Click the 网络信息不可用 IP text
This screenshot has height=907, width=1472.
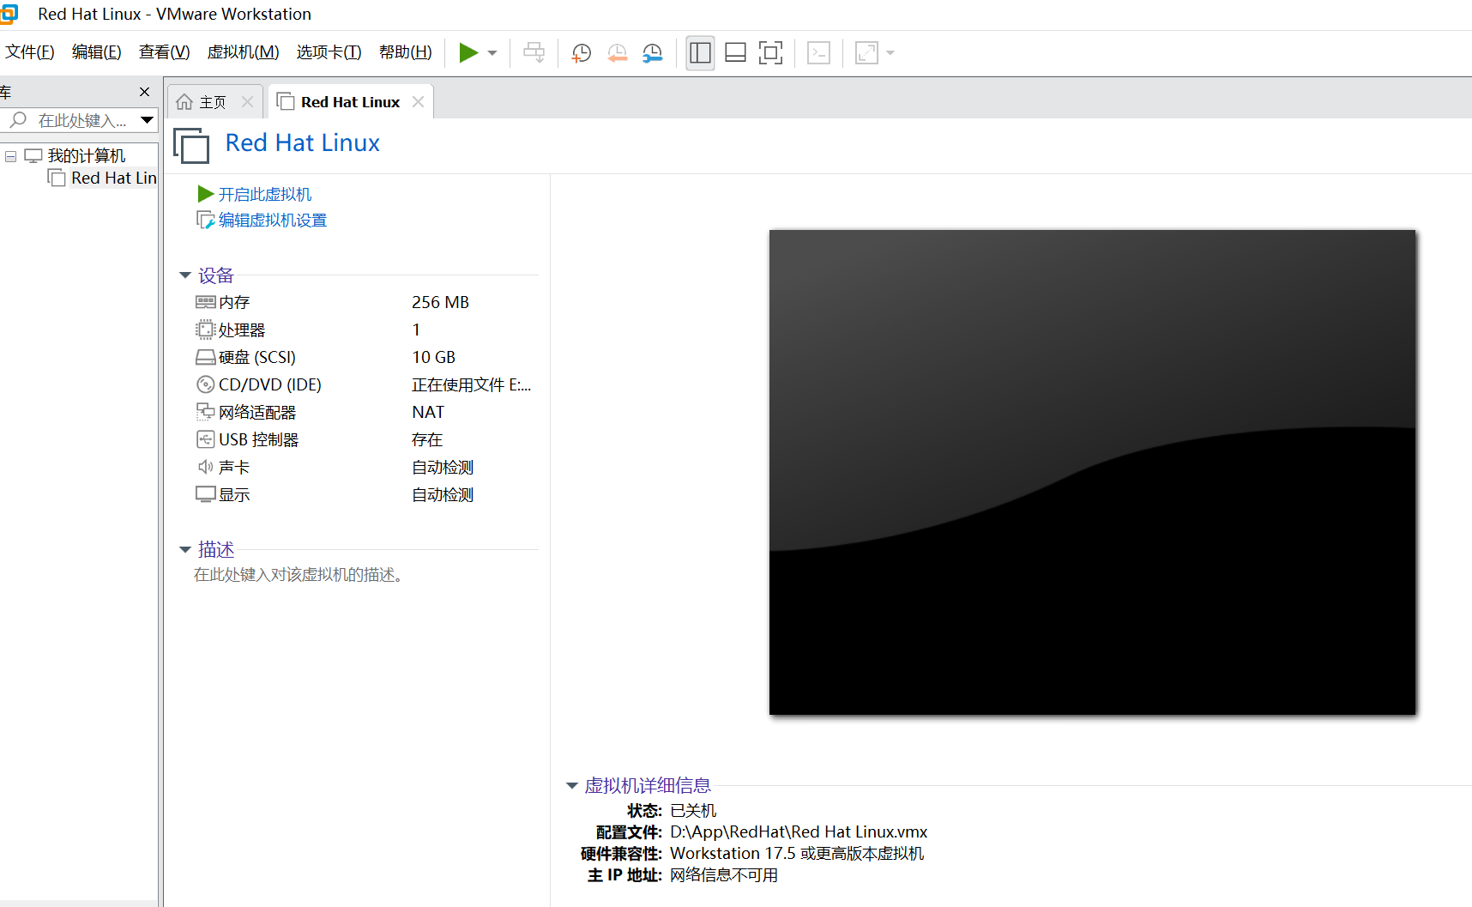pyautogui.click(x=724, y=875)
